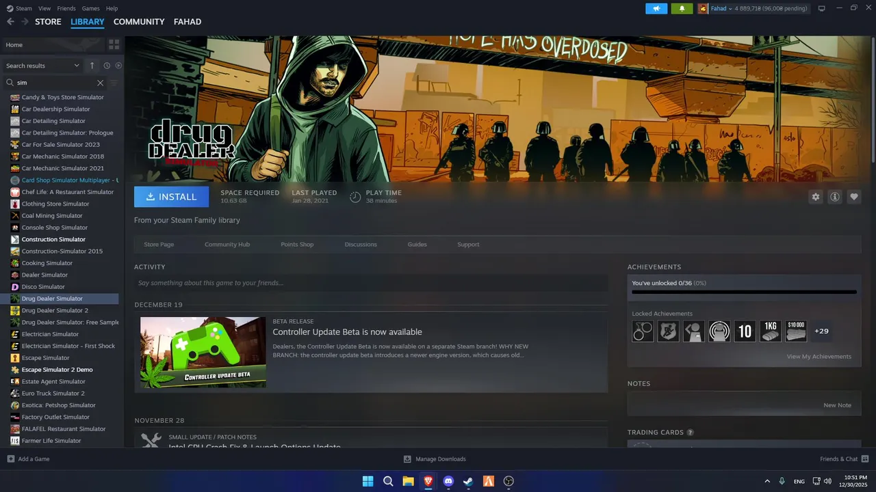This screenshot has height=492, width=876.
Task: Click the $10 000 locked achievement icon
Action: [796, 331]
